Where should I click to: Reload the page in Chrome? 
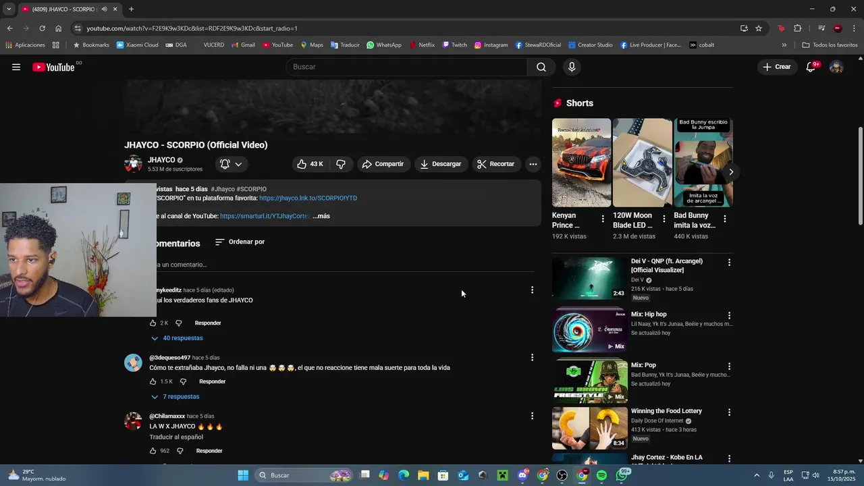tap(42, 28)
